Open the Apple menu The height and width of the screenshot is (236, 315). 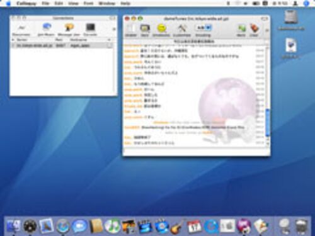pos(8,3)
